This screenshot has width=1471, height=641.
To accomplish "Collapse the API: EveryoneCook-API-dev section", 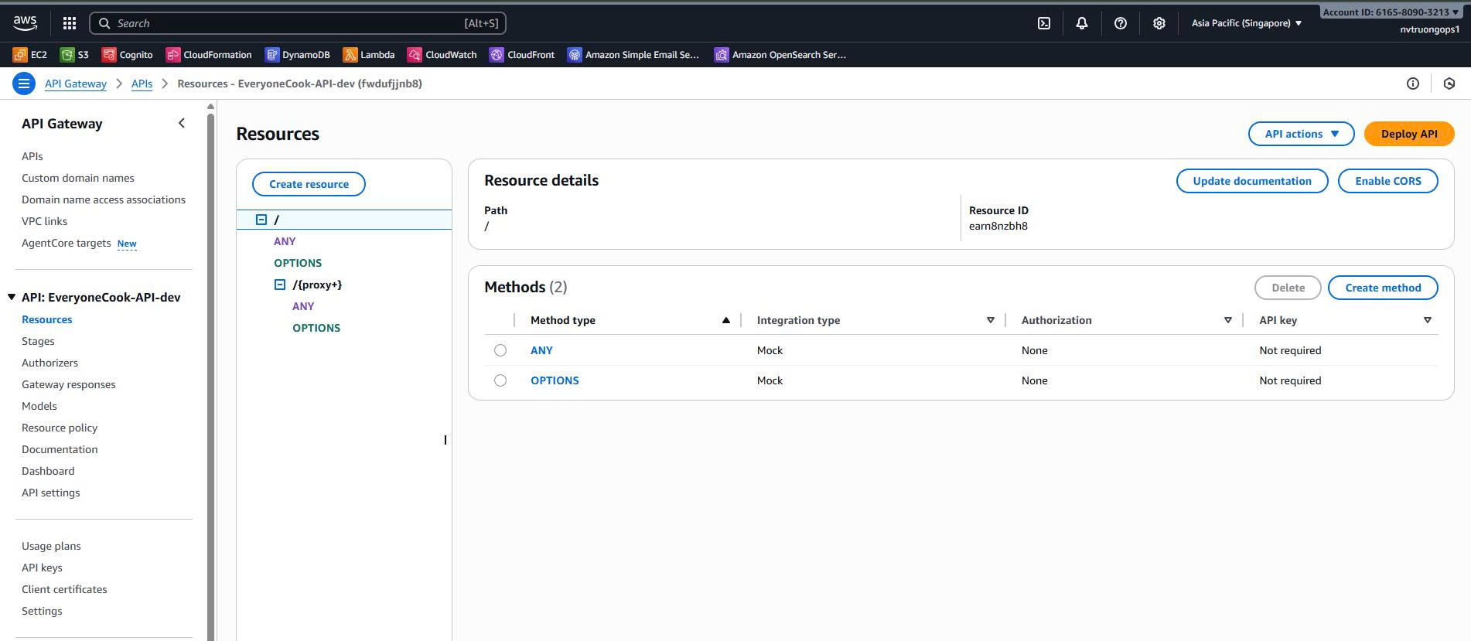I will pyautogui.click(x=12, y=297).
